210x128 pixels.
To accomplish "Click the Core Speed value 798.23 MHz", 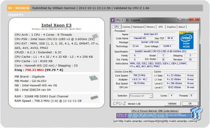I will click(139, 75).
